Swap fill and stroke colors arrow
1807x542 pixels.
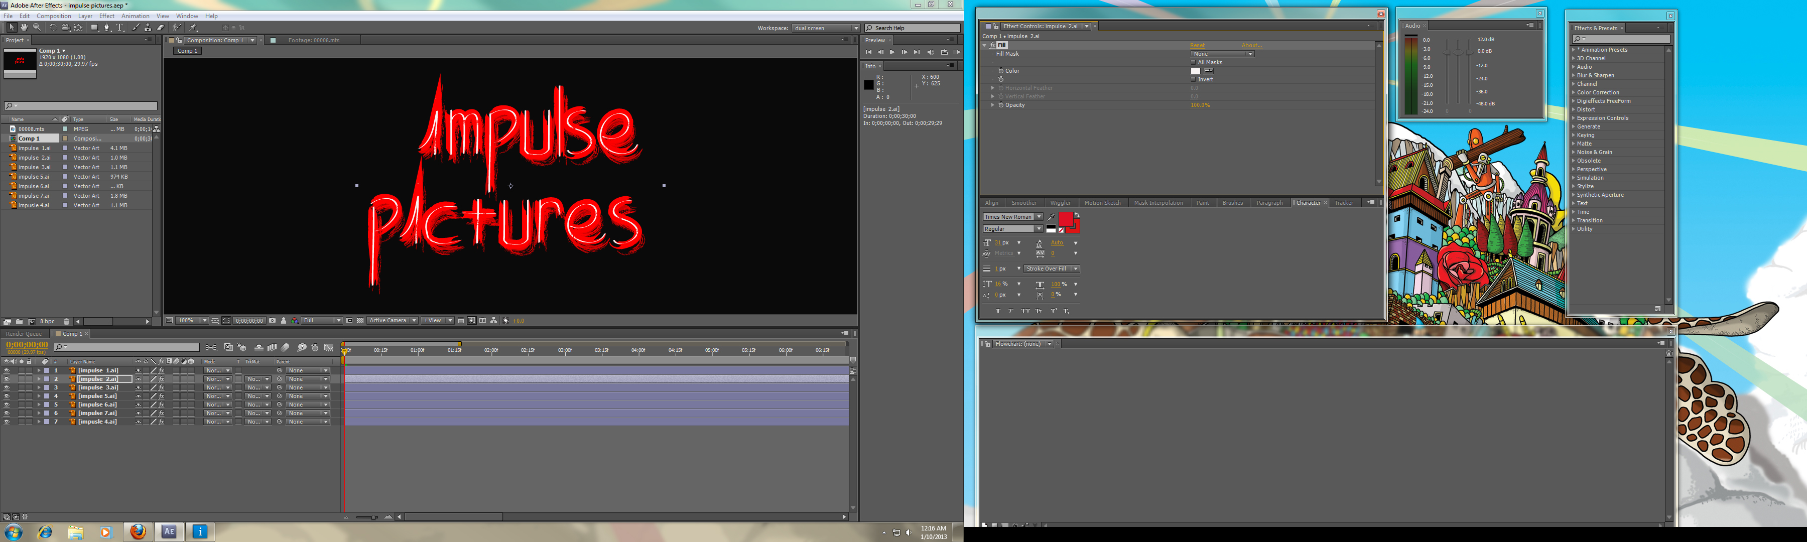pos(1078,215)
